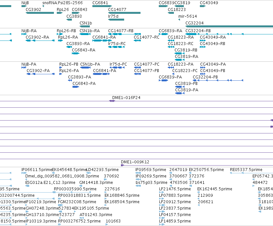
Task: Click the LP14859.5prime EST label
Action: (x=175, y=221)
